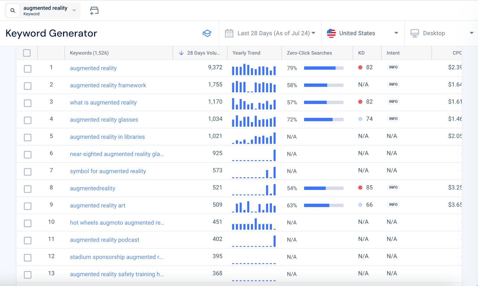Click the calendar icon for date range
The height and width of the screenshot is (286, 478).
coord(229,33)
